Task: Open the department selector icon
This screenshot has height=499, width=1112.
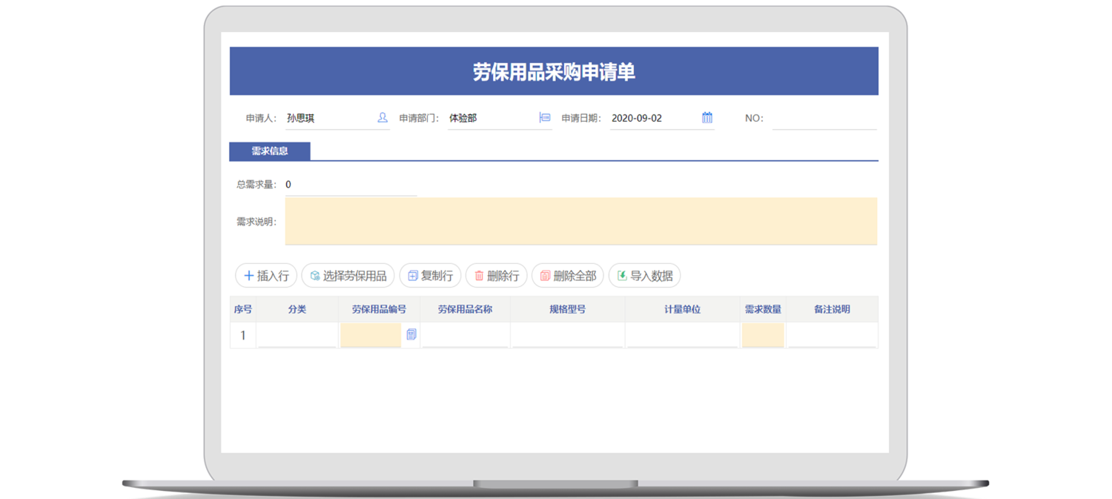Action: (545, 118)
